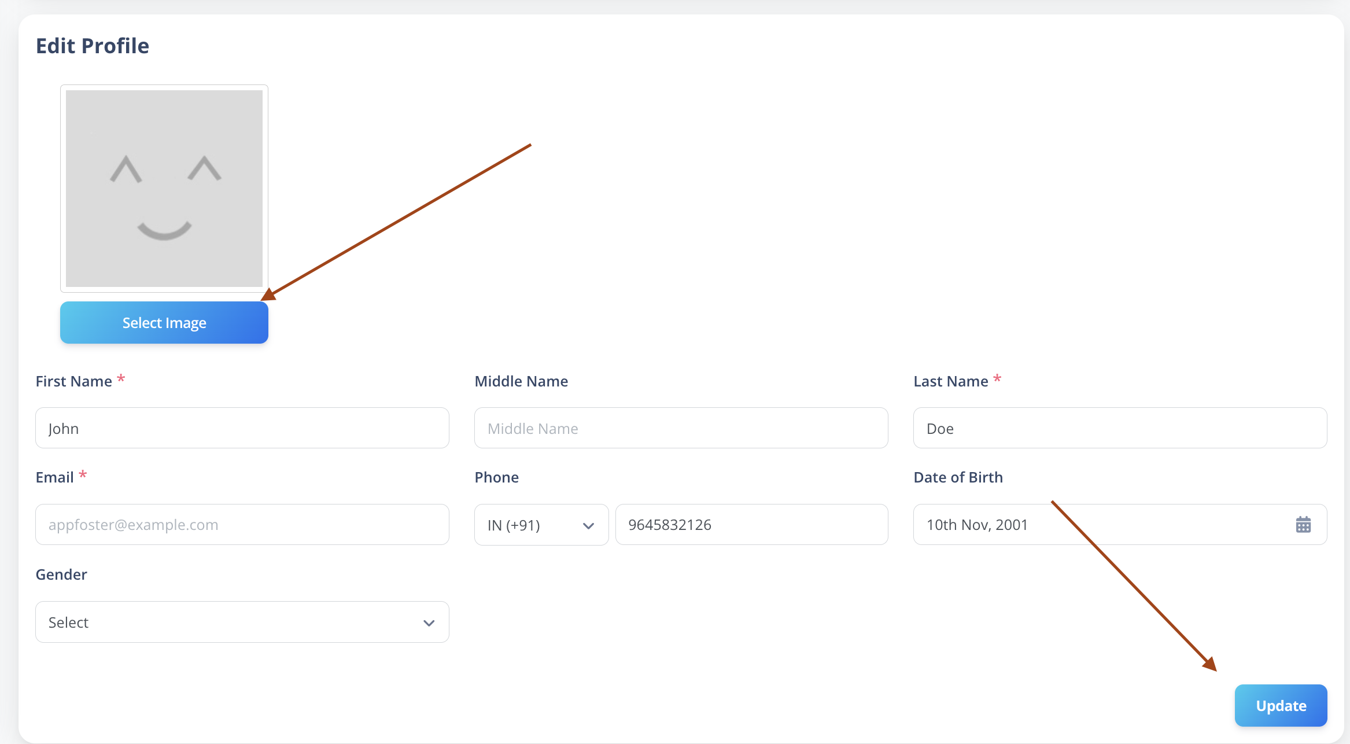Click the Update button

(x=1281, y=706)
